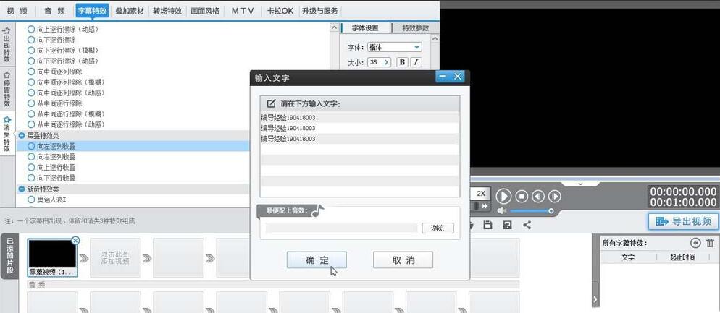Delete subtitle effect with the trash icon
The width and height of the screenshot is (720, 313).
click(710, 244)
